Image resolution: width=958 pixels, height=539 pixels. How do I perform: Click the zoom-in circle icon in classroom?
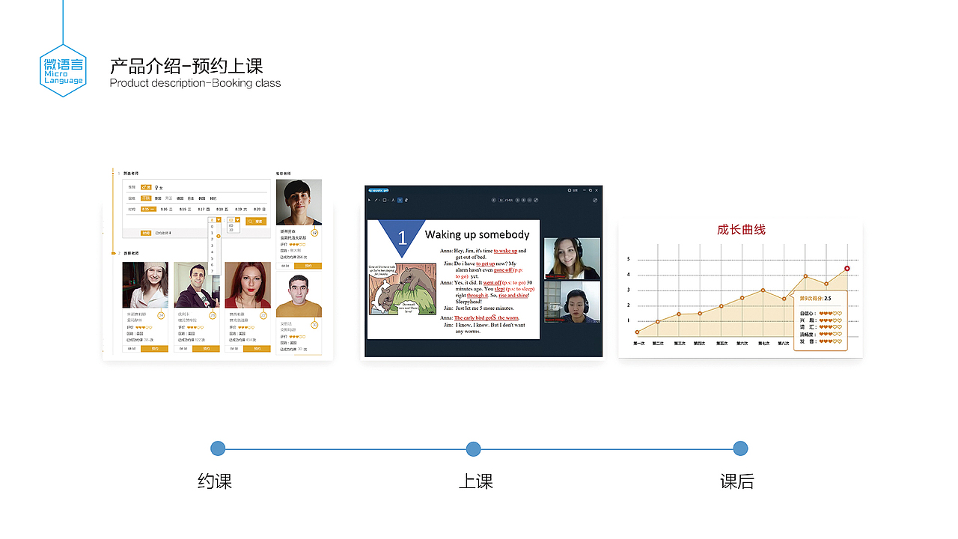coord(523,200)
